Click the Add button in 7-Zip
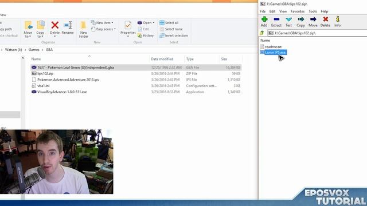The width and height of the screenshot is (367, 206). (264, 22)
